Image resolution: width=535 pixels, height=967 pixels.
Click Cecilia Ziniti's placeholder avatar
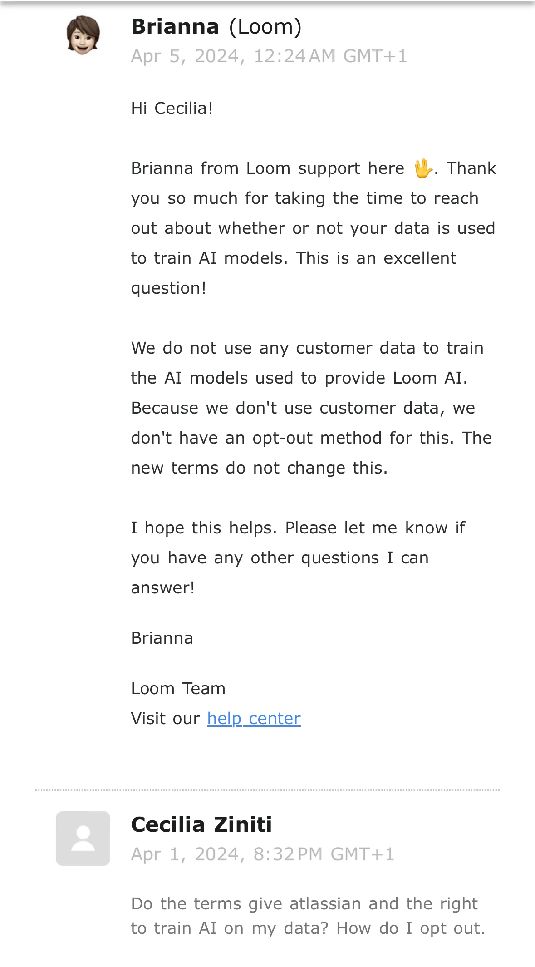[83, 838]
